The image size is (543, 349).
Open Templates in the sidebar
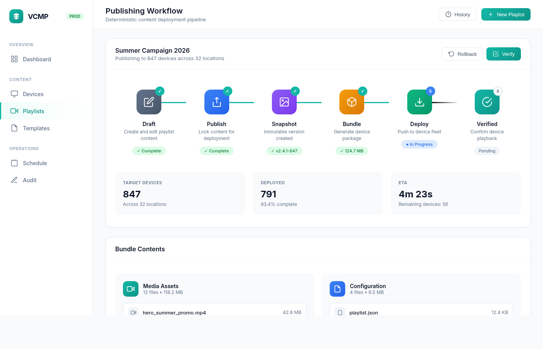[36, 128]
